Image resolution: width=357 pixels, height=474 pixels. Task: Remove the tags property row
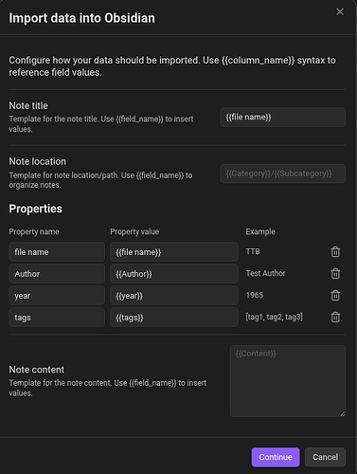pyautogui.click(x=335, y=318)
